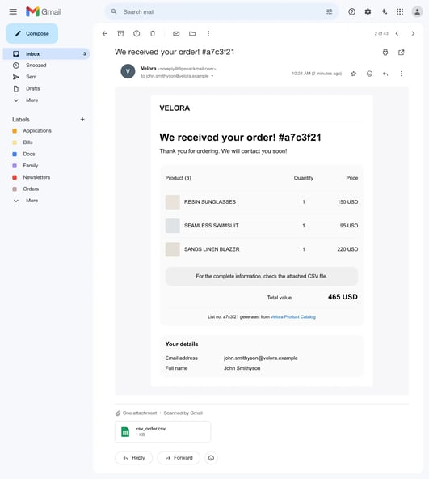Click sender avatar V
429x479 pixels.
coord(128,71)
